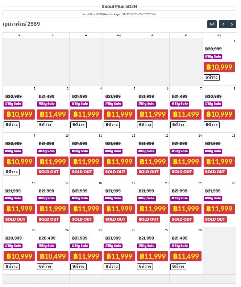Click the SOLD OUT badge on February 19

[115, 219]
